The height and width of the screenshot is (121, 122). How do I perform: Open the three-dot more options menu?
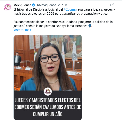(x=117, y=5)
